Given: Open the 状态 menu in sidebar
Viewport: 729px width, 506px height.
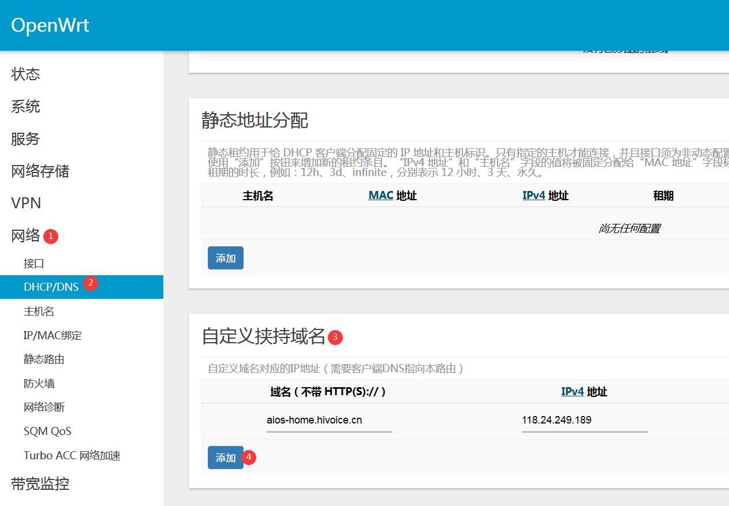Looking at the screenshot, I should 25,74.
